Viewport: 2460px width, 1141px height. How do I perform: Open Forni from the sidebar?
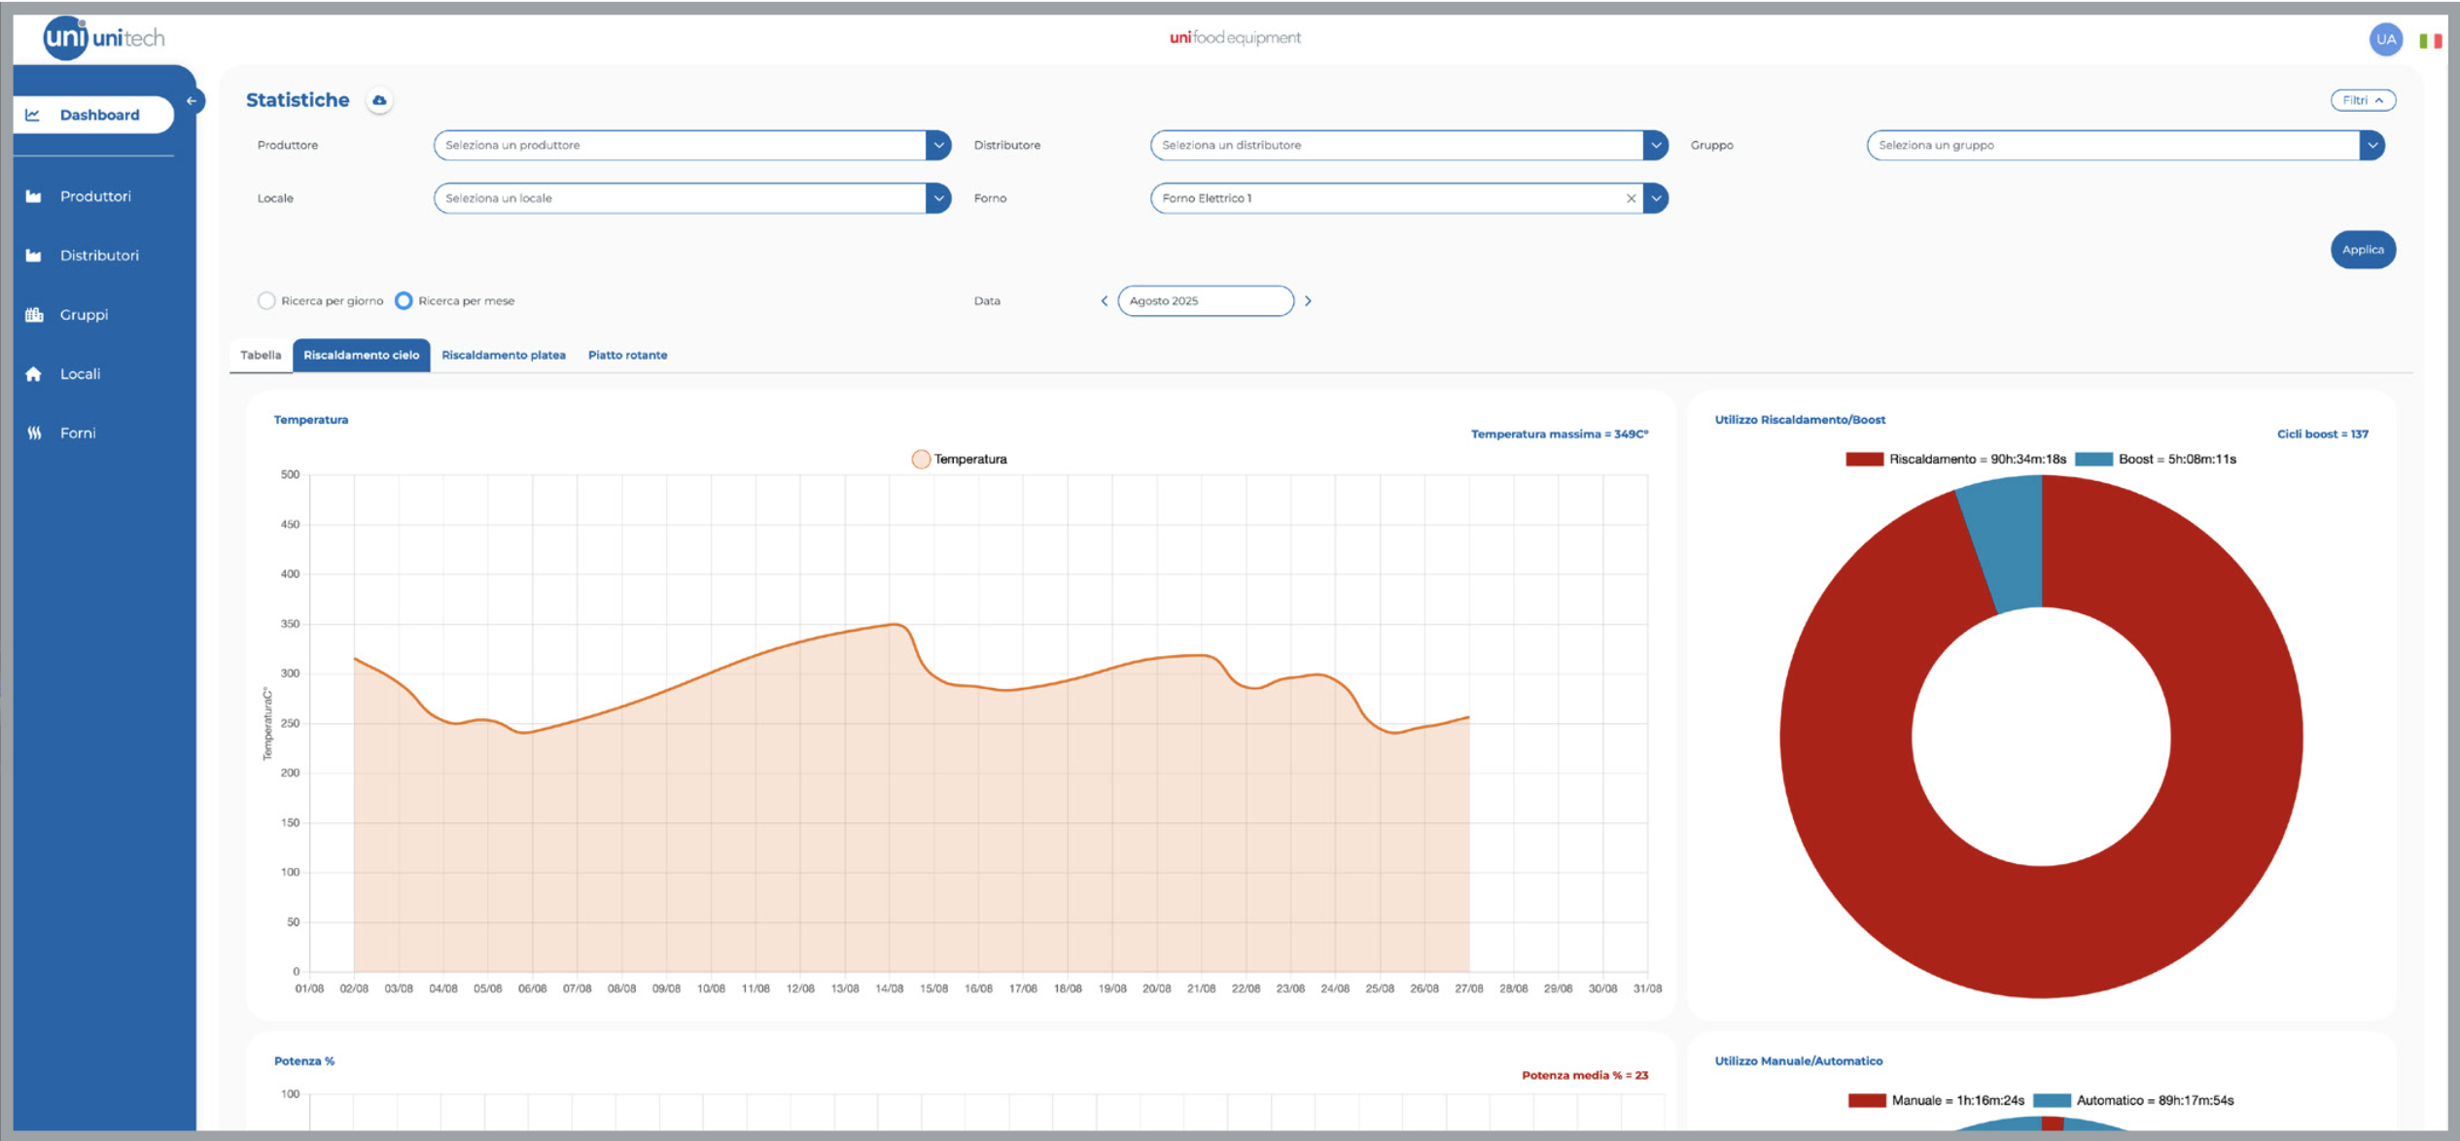click(78, 433)
